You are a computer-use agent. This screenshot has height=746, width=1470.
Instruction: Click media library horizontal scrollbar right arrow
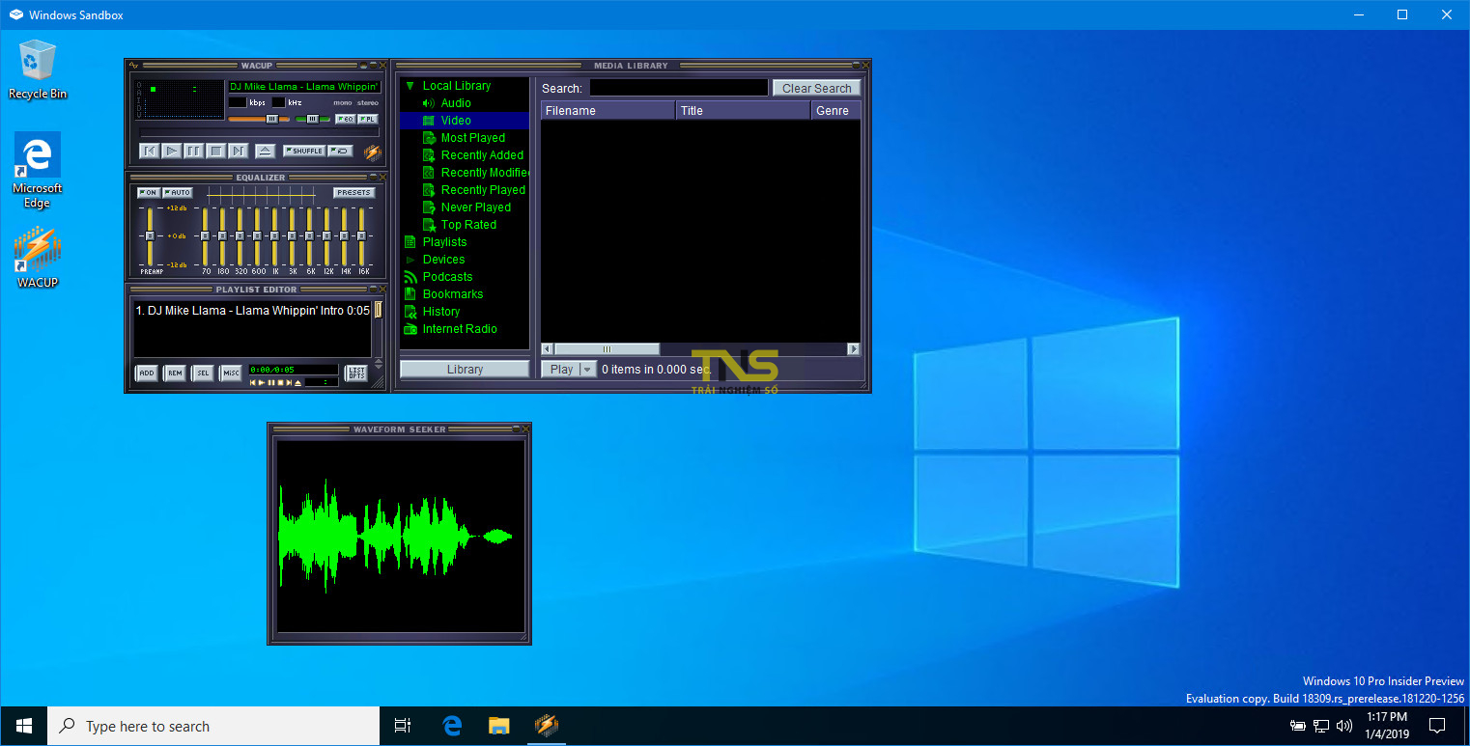[x=854, y=349]
